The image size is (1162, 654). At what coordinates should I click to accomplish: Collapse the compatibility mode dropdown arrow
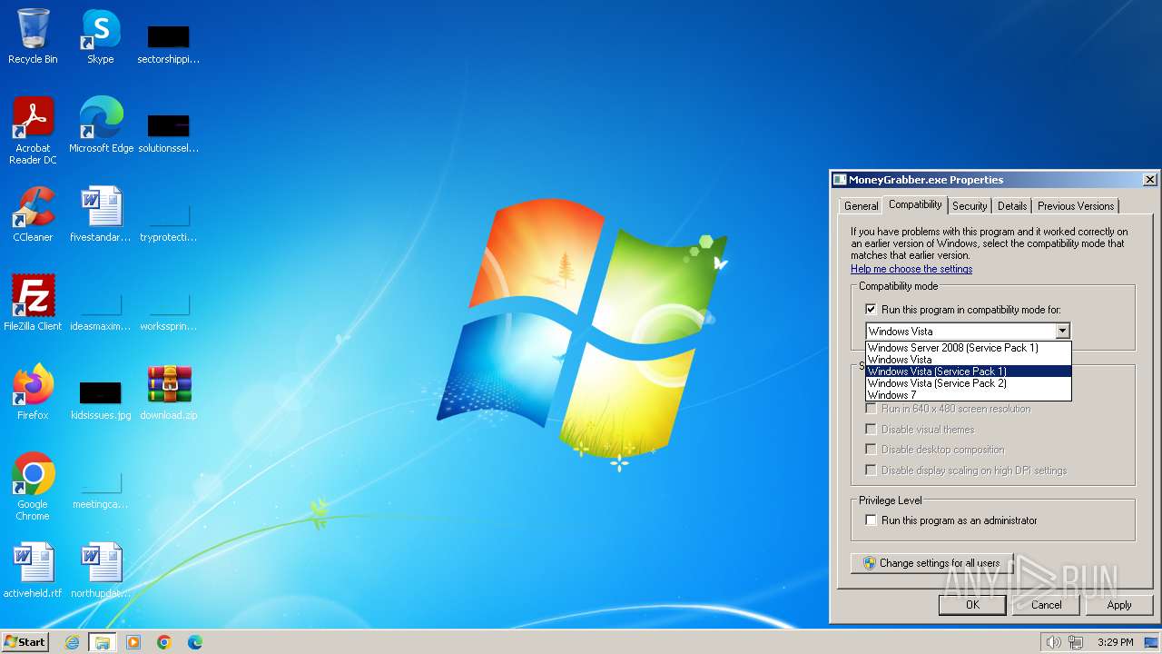[x=1062, y=332]
